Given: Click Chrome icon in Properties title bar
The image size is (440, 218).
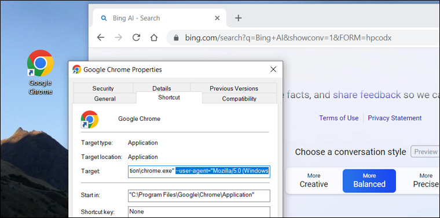Looking at the screenshot, I should point(76,69).
